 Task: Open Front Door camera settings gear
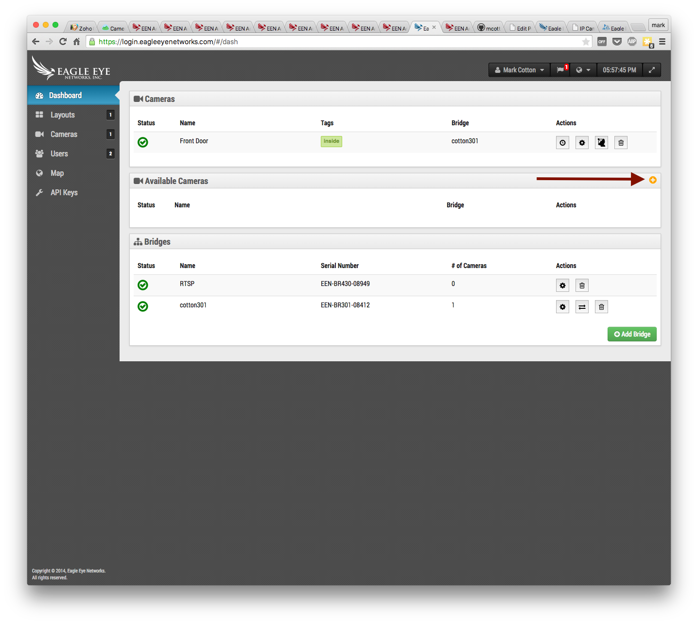pos(582,143)
